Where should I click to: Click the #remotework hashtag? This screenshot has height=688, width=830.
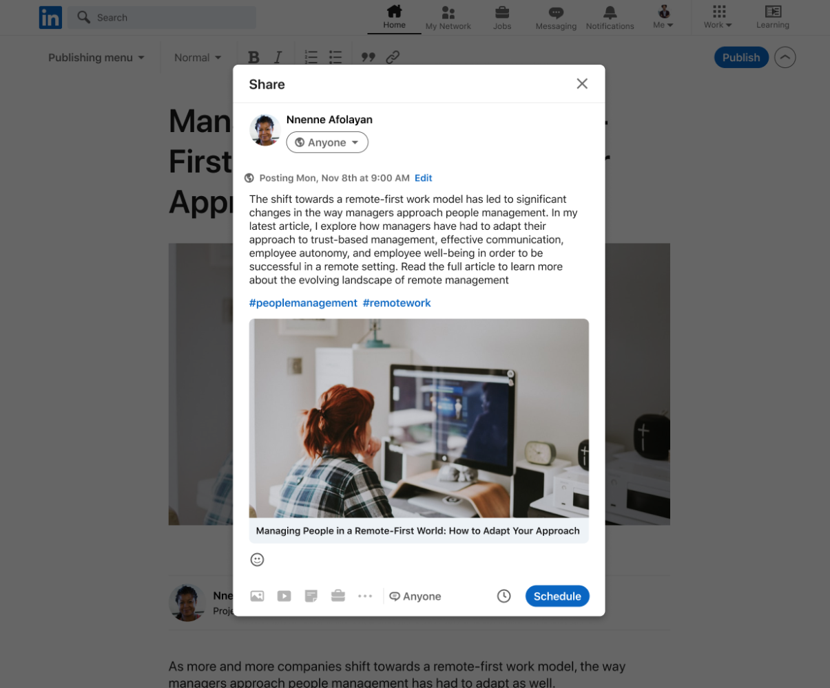coord(397,303)
